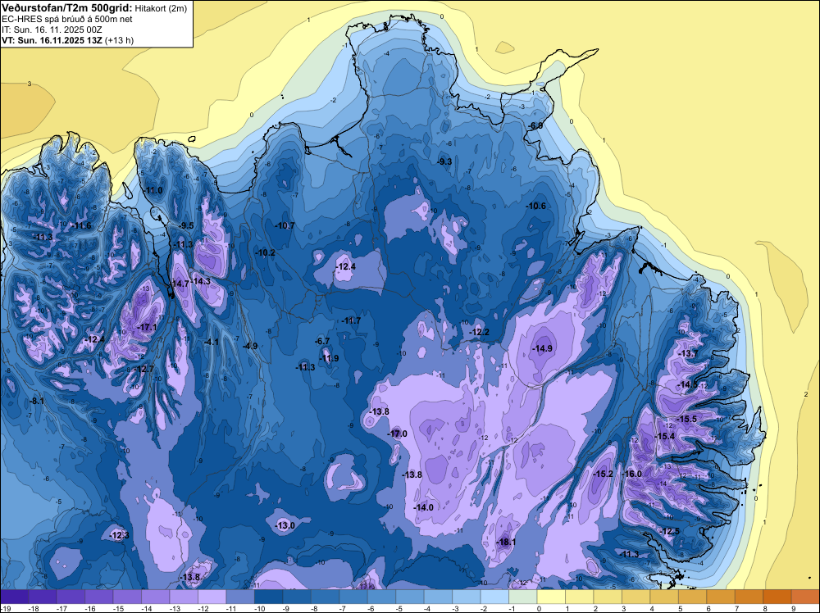Click the -10.6 temperature value
The image size is (820, 613).
coord(536,206)
